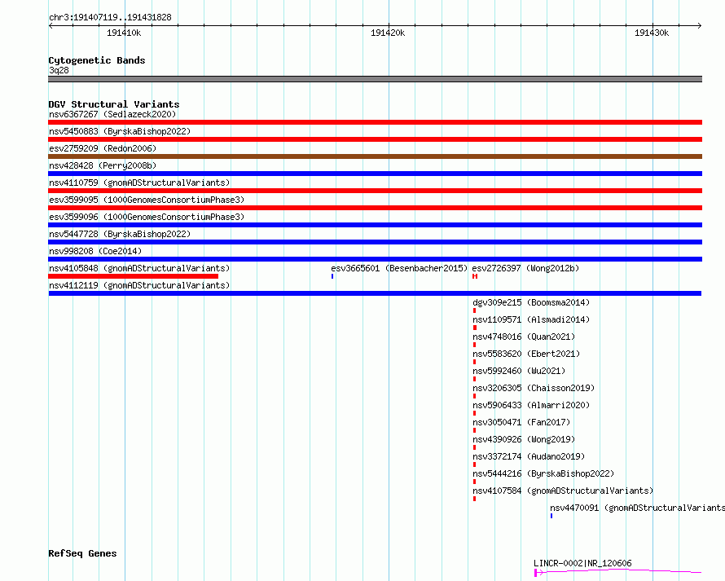The image size is (725, 581).
Task: Click the 191410k ruler label
Action: click(124, 33)
